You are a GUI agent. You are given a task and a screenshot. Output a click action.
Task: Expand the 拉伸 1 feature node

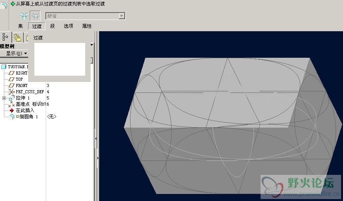tap(4, 98)
